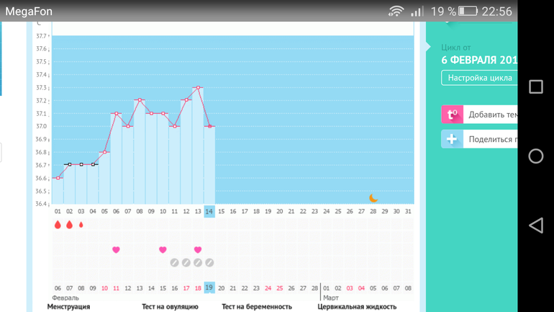Image resolution: width=554 pixels, height=312 pixels.
Task: Tap the blue plus share icon
Action: pos(452,139)
